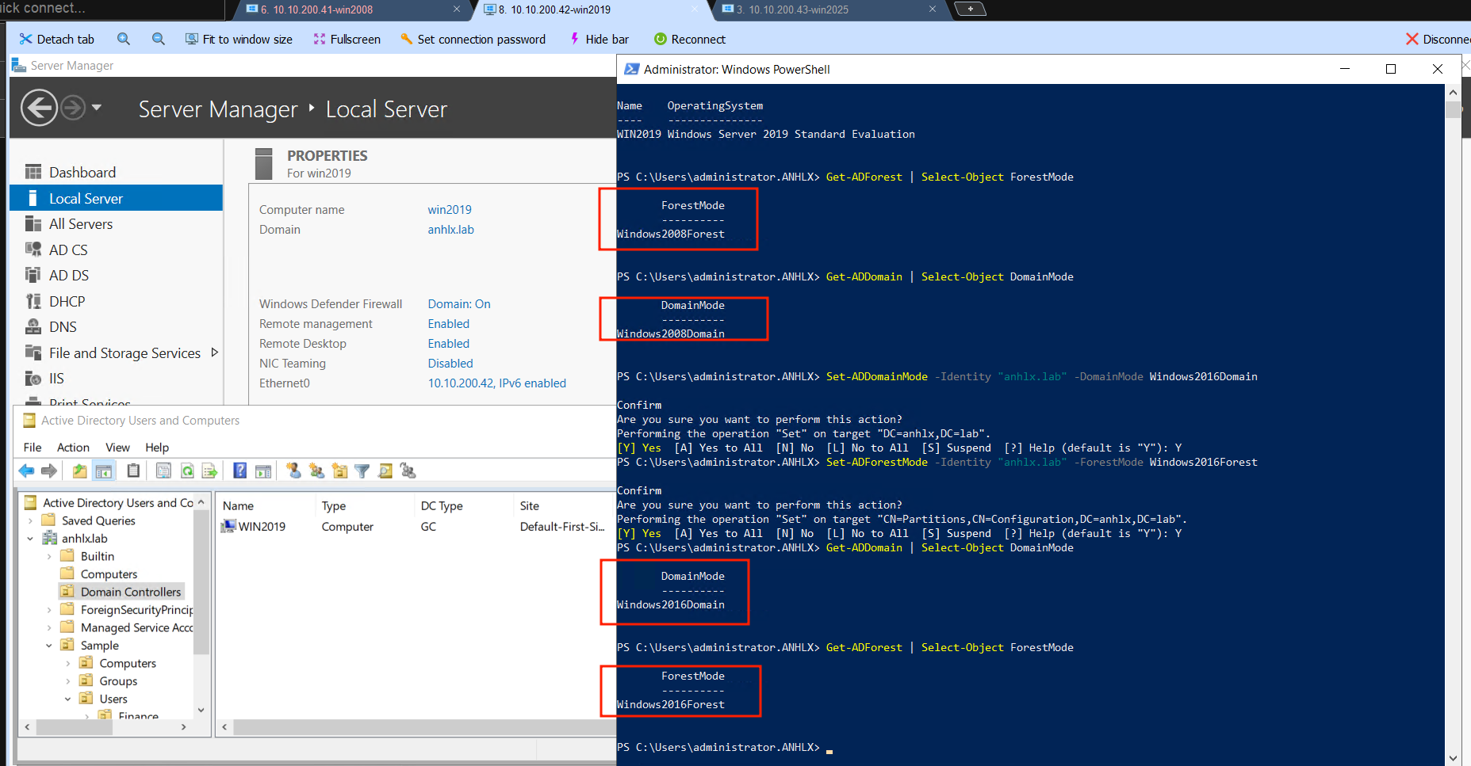Image resolution: width=1471 pixels, height=766 pixels.
Task: Expand File and Storage Services arrow
Action: (x=214, y=353)
